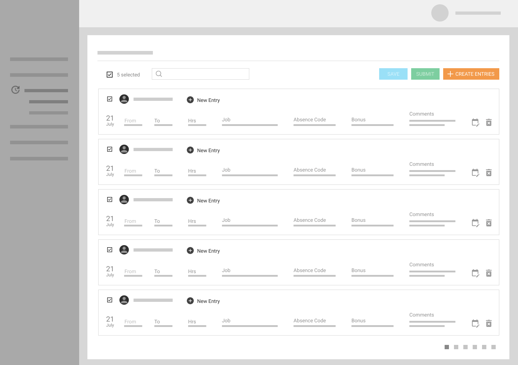
Task: Go to the fourth pagination square
Action: (x=475, y=347)
